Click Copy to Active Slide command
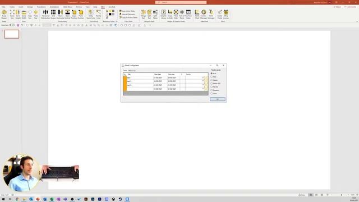This screenshot has width=359, height=202. (128, 17)
